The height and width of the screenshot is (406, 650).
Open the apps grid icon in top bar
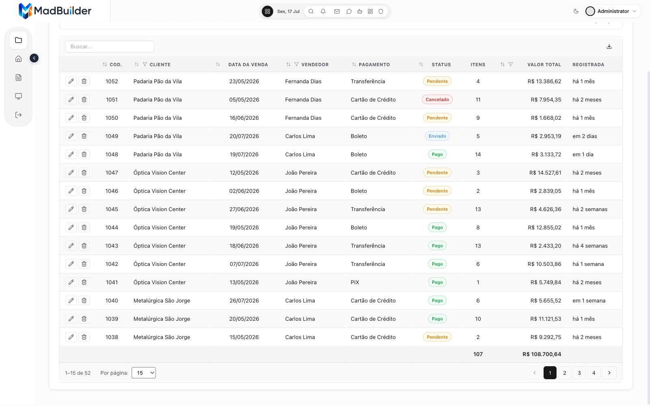[x=267, y=11]
